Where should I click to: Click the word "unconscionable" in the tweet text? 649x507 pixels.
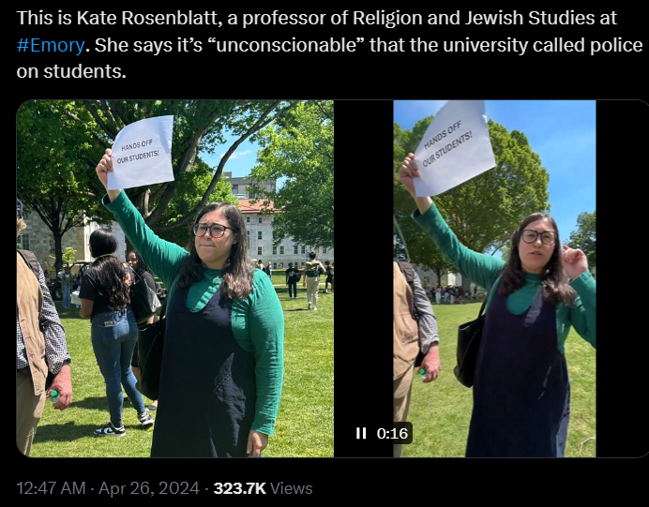pyautogui.click(x=286, y=45)
